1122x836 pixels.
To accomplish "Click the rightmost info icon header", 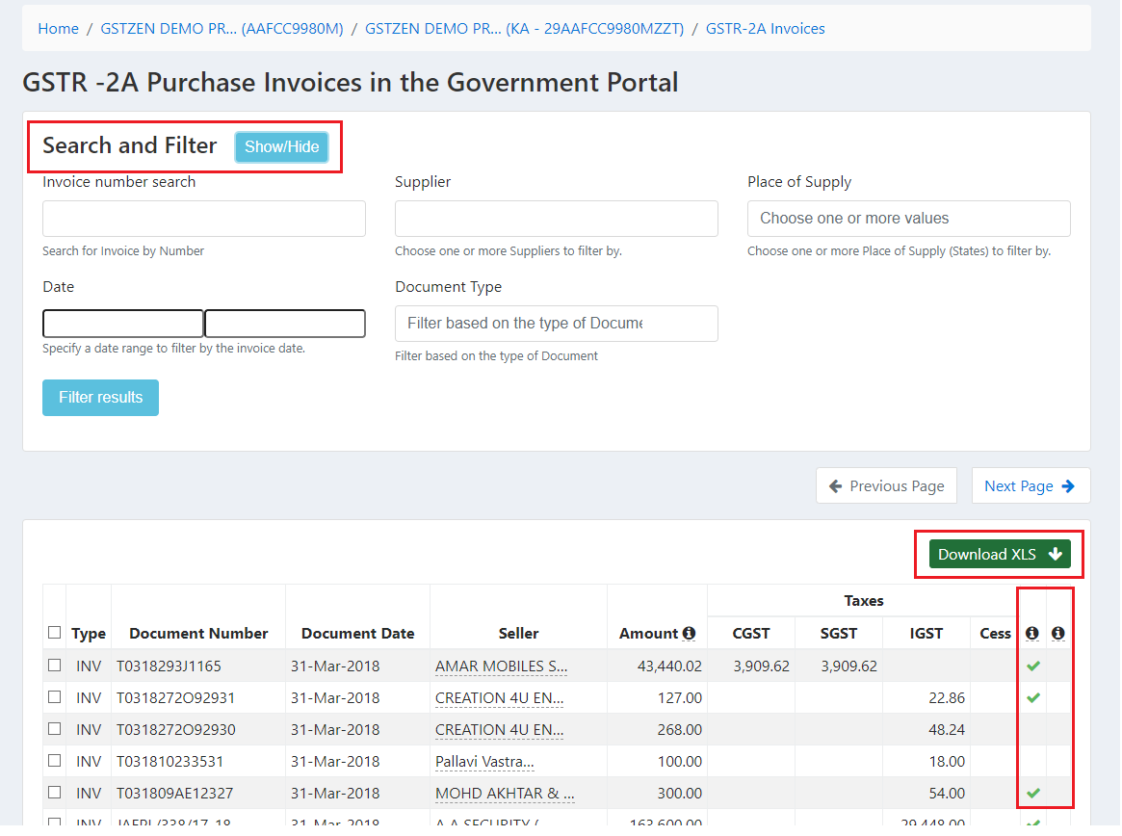I will pyautogui.click(x=1057, y=633).
